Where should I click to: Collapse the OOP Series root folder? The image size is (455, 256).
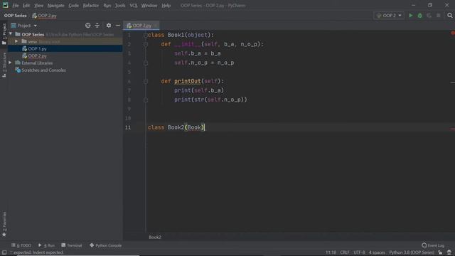[x=11, y=34]
